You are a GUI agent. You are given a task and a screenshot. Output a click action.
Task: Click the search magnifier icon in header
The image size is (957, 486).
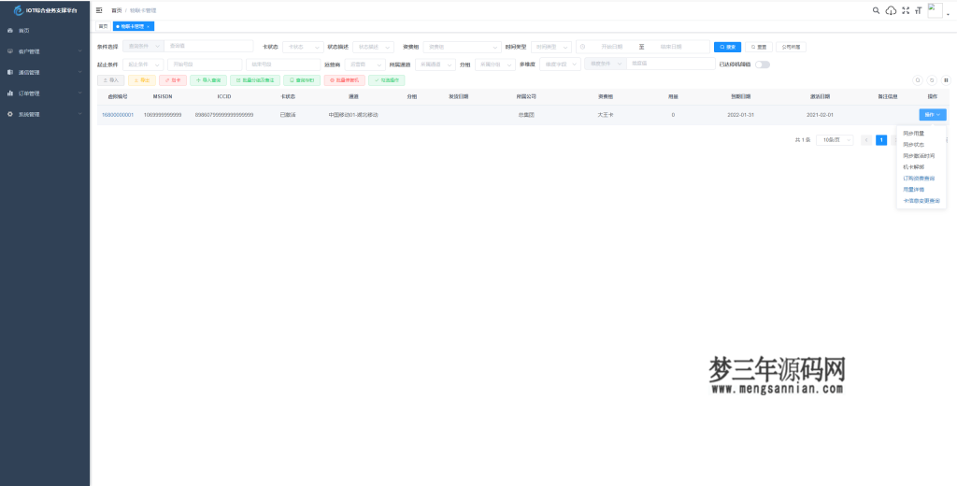click(876, 10)
